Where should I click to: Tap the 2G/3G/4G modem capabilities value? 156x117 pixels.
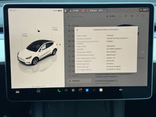click(110, 61)
